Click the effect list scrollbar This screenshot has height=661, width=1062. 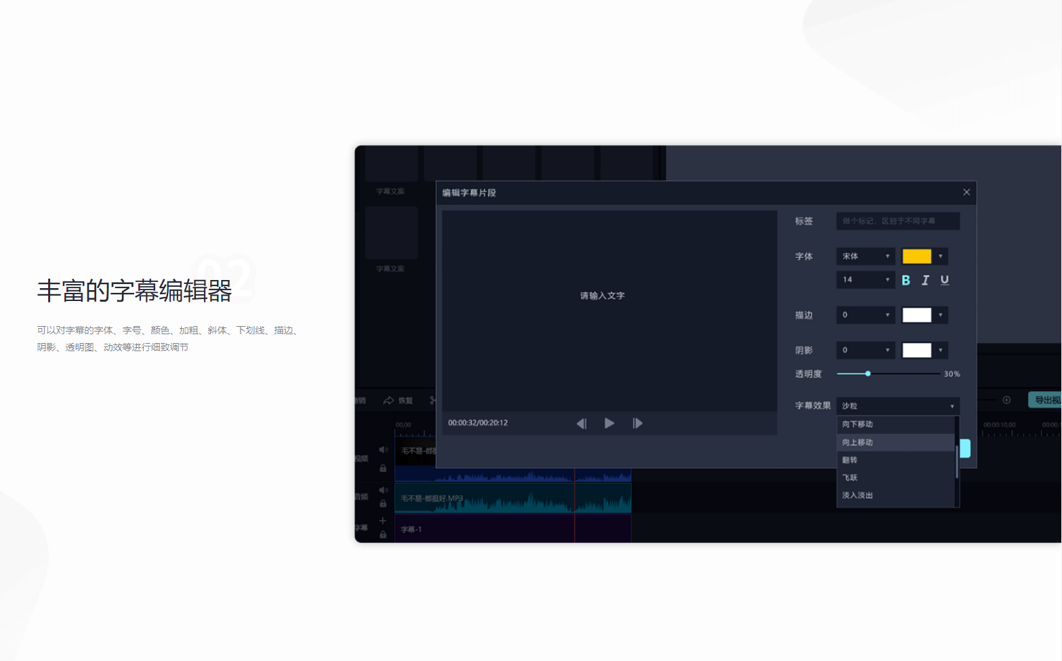coord(957,461)
